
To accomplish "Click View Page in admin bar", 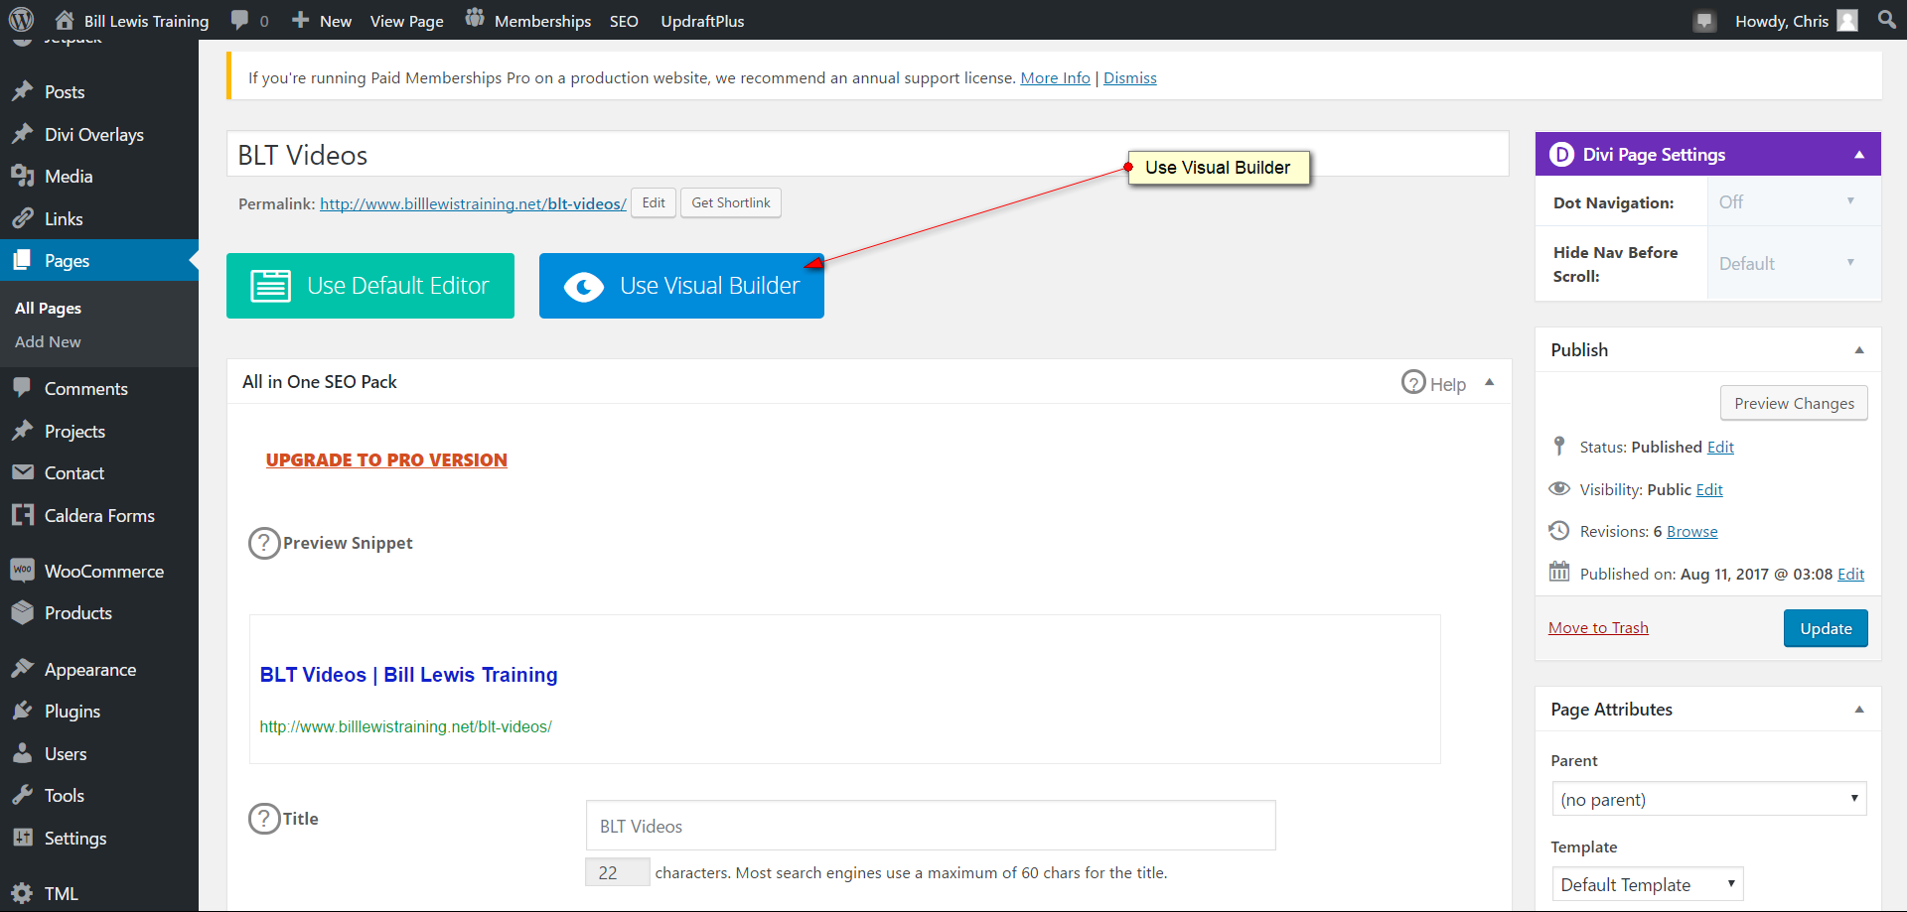I will click(x=407, y=21).
